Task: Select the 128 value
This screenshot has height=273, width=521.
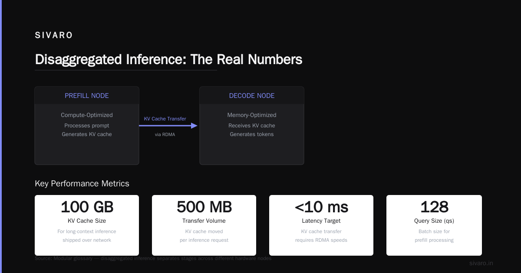Action: (434, 207)
